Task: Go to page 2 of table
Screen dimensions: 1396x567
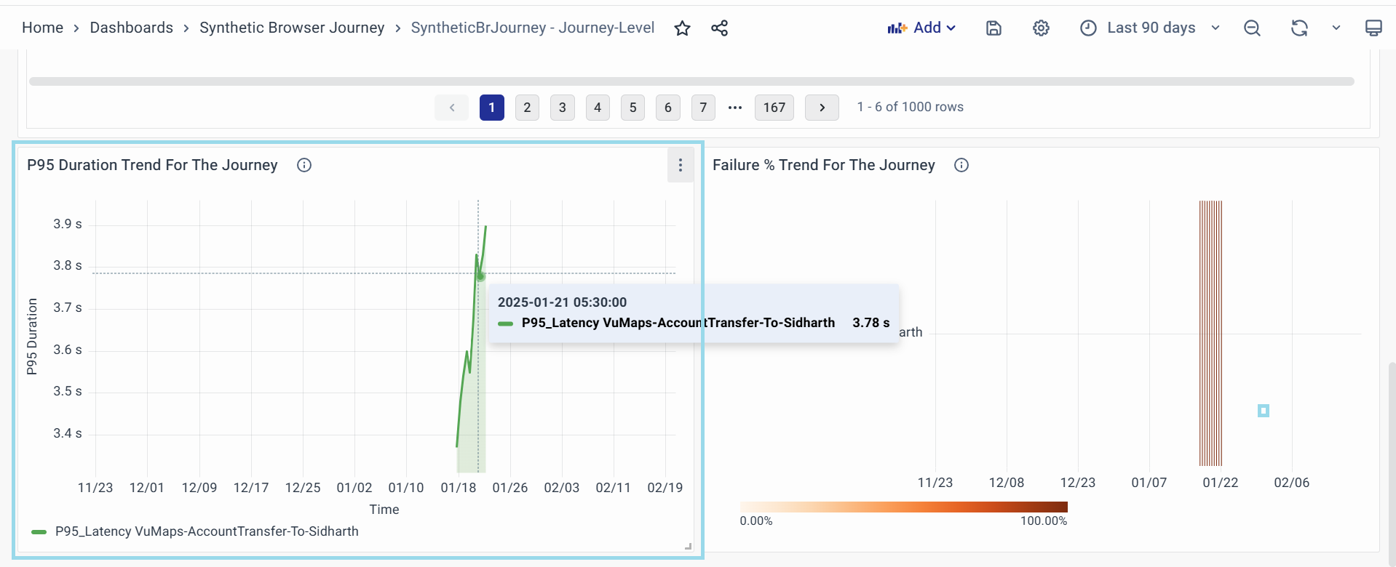Action: click(x=527, y=108)
